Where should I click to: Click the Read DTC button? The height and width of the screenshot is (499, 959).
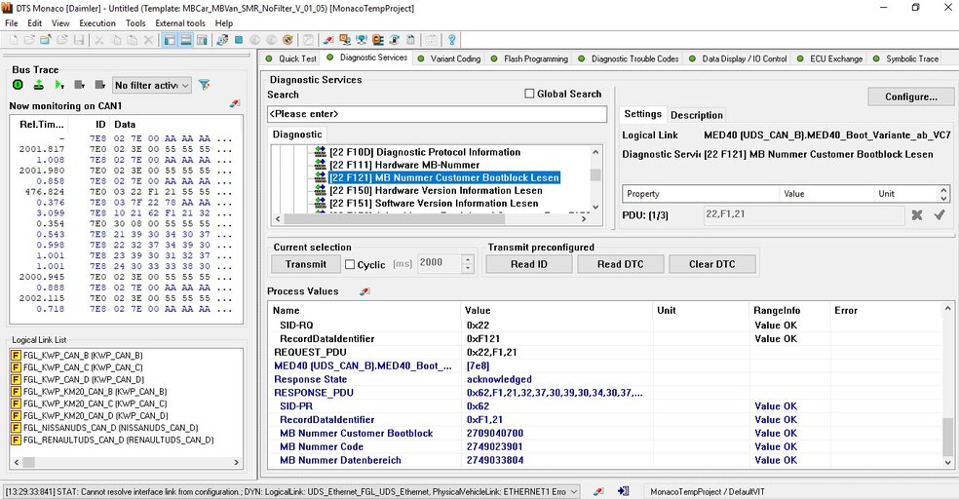620,264
